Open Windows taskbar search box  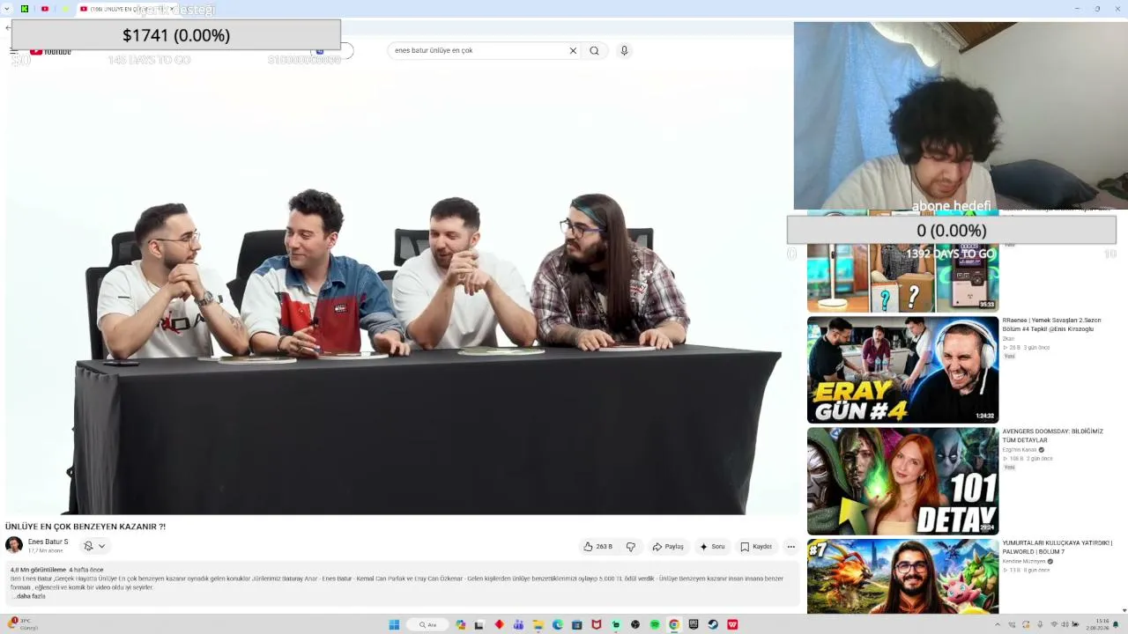pos(428,624)
